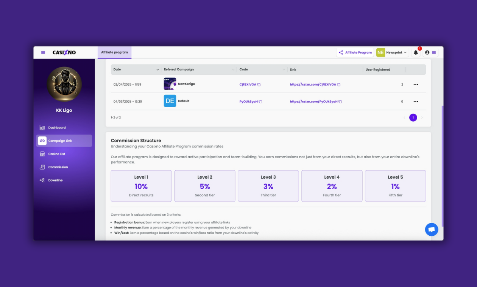Click the Dashboard chart icon
The image size is (477, 287).
42,128
